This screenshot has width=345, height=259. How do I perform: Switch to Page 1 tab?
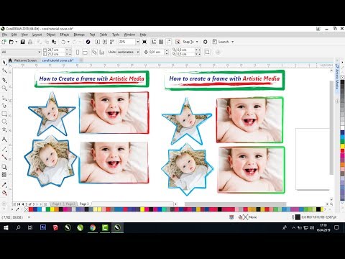pyautogui.click(x=57, y=204)
